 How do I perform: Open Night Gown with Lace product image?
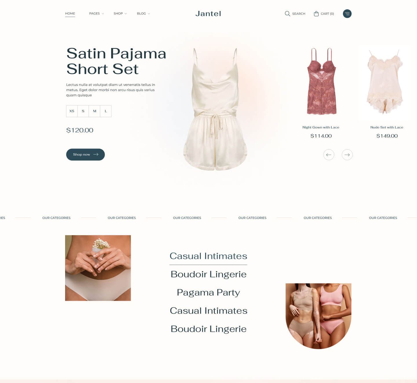(x=321, y=82)
